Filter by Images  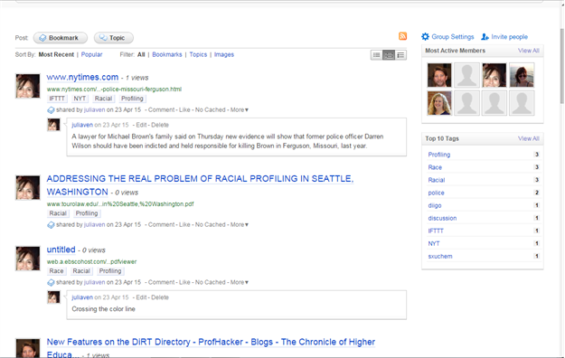point(224,54)
